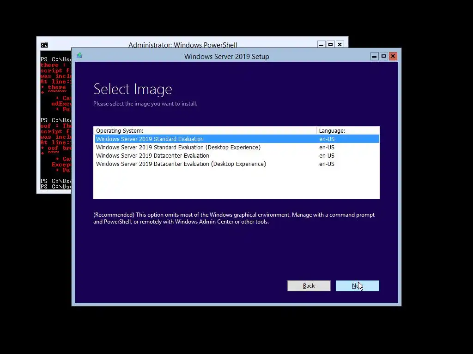473x354 pixels.
Task: Maximize the Administrator PowerShell window
Action: click(331, 45)
